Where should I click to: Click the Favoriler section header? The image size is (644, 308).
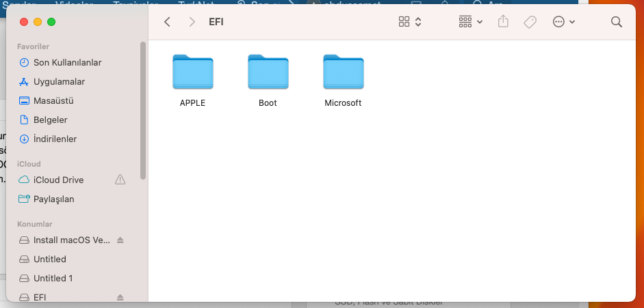[x=34, y=46]
